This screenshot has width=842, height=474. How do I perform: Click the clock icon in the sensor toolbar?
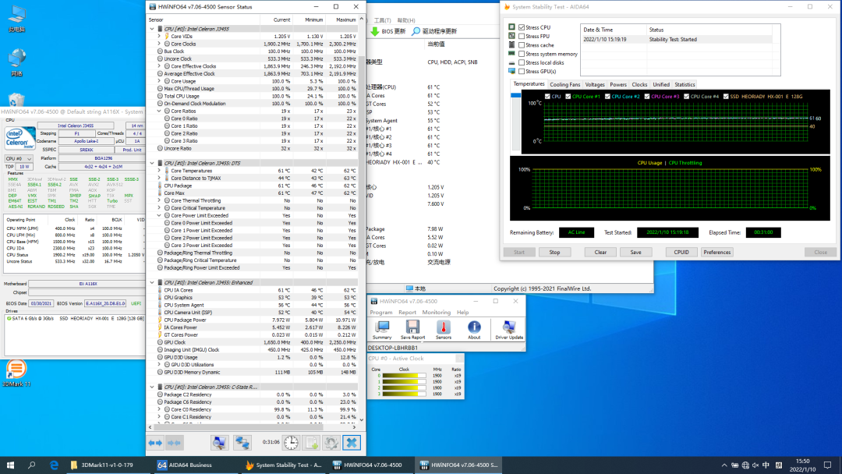point(291,443)
